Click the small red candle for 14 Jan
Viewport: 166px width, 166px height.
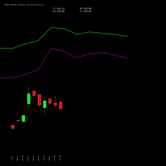[55, 104]
